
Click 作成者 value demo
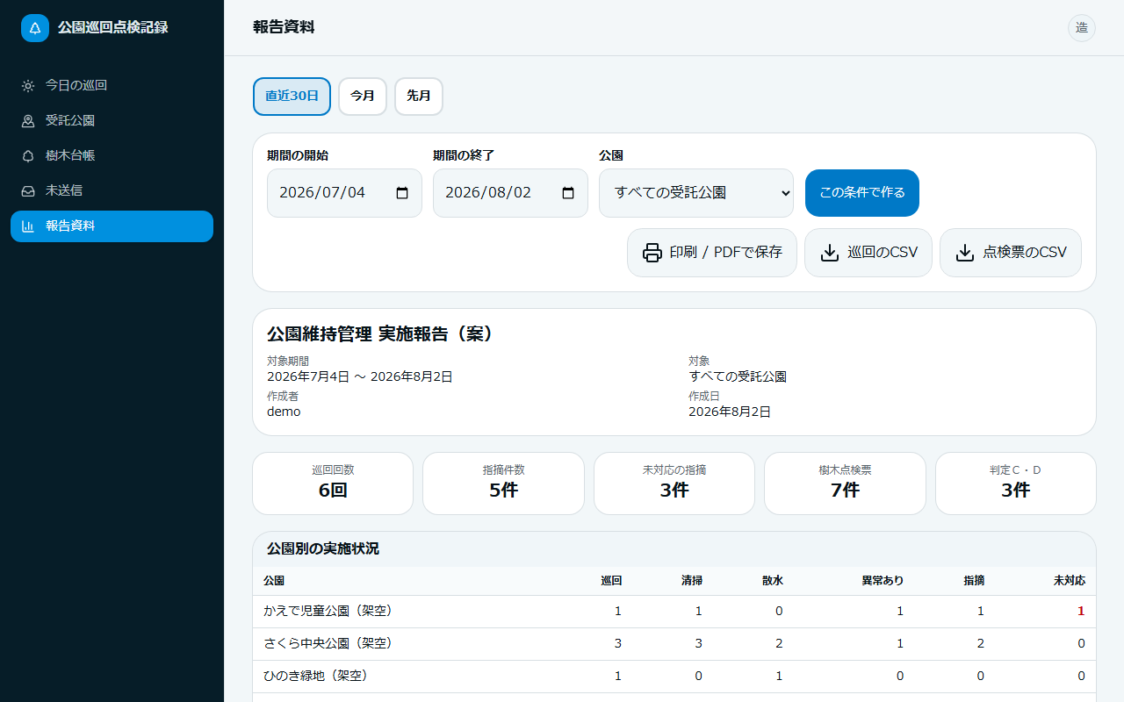point(284,412)
